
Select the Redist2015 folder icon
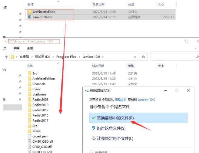29,115
